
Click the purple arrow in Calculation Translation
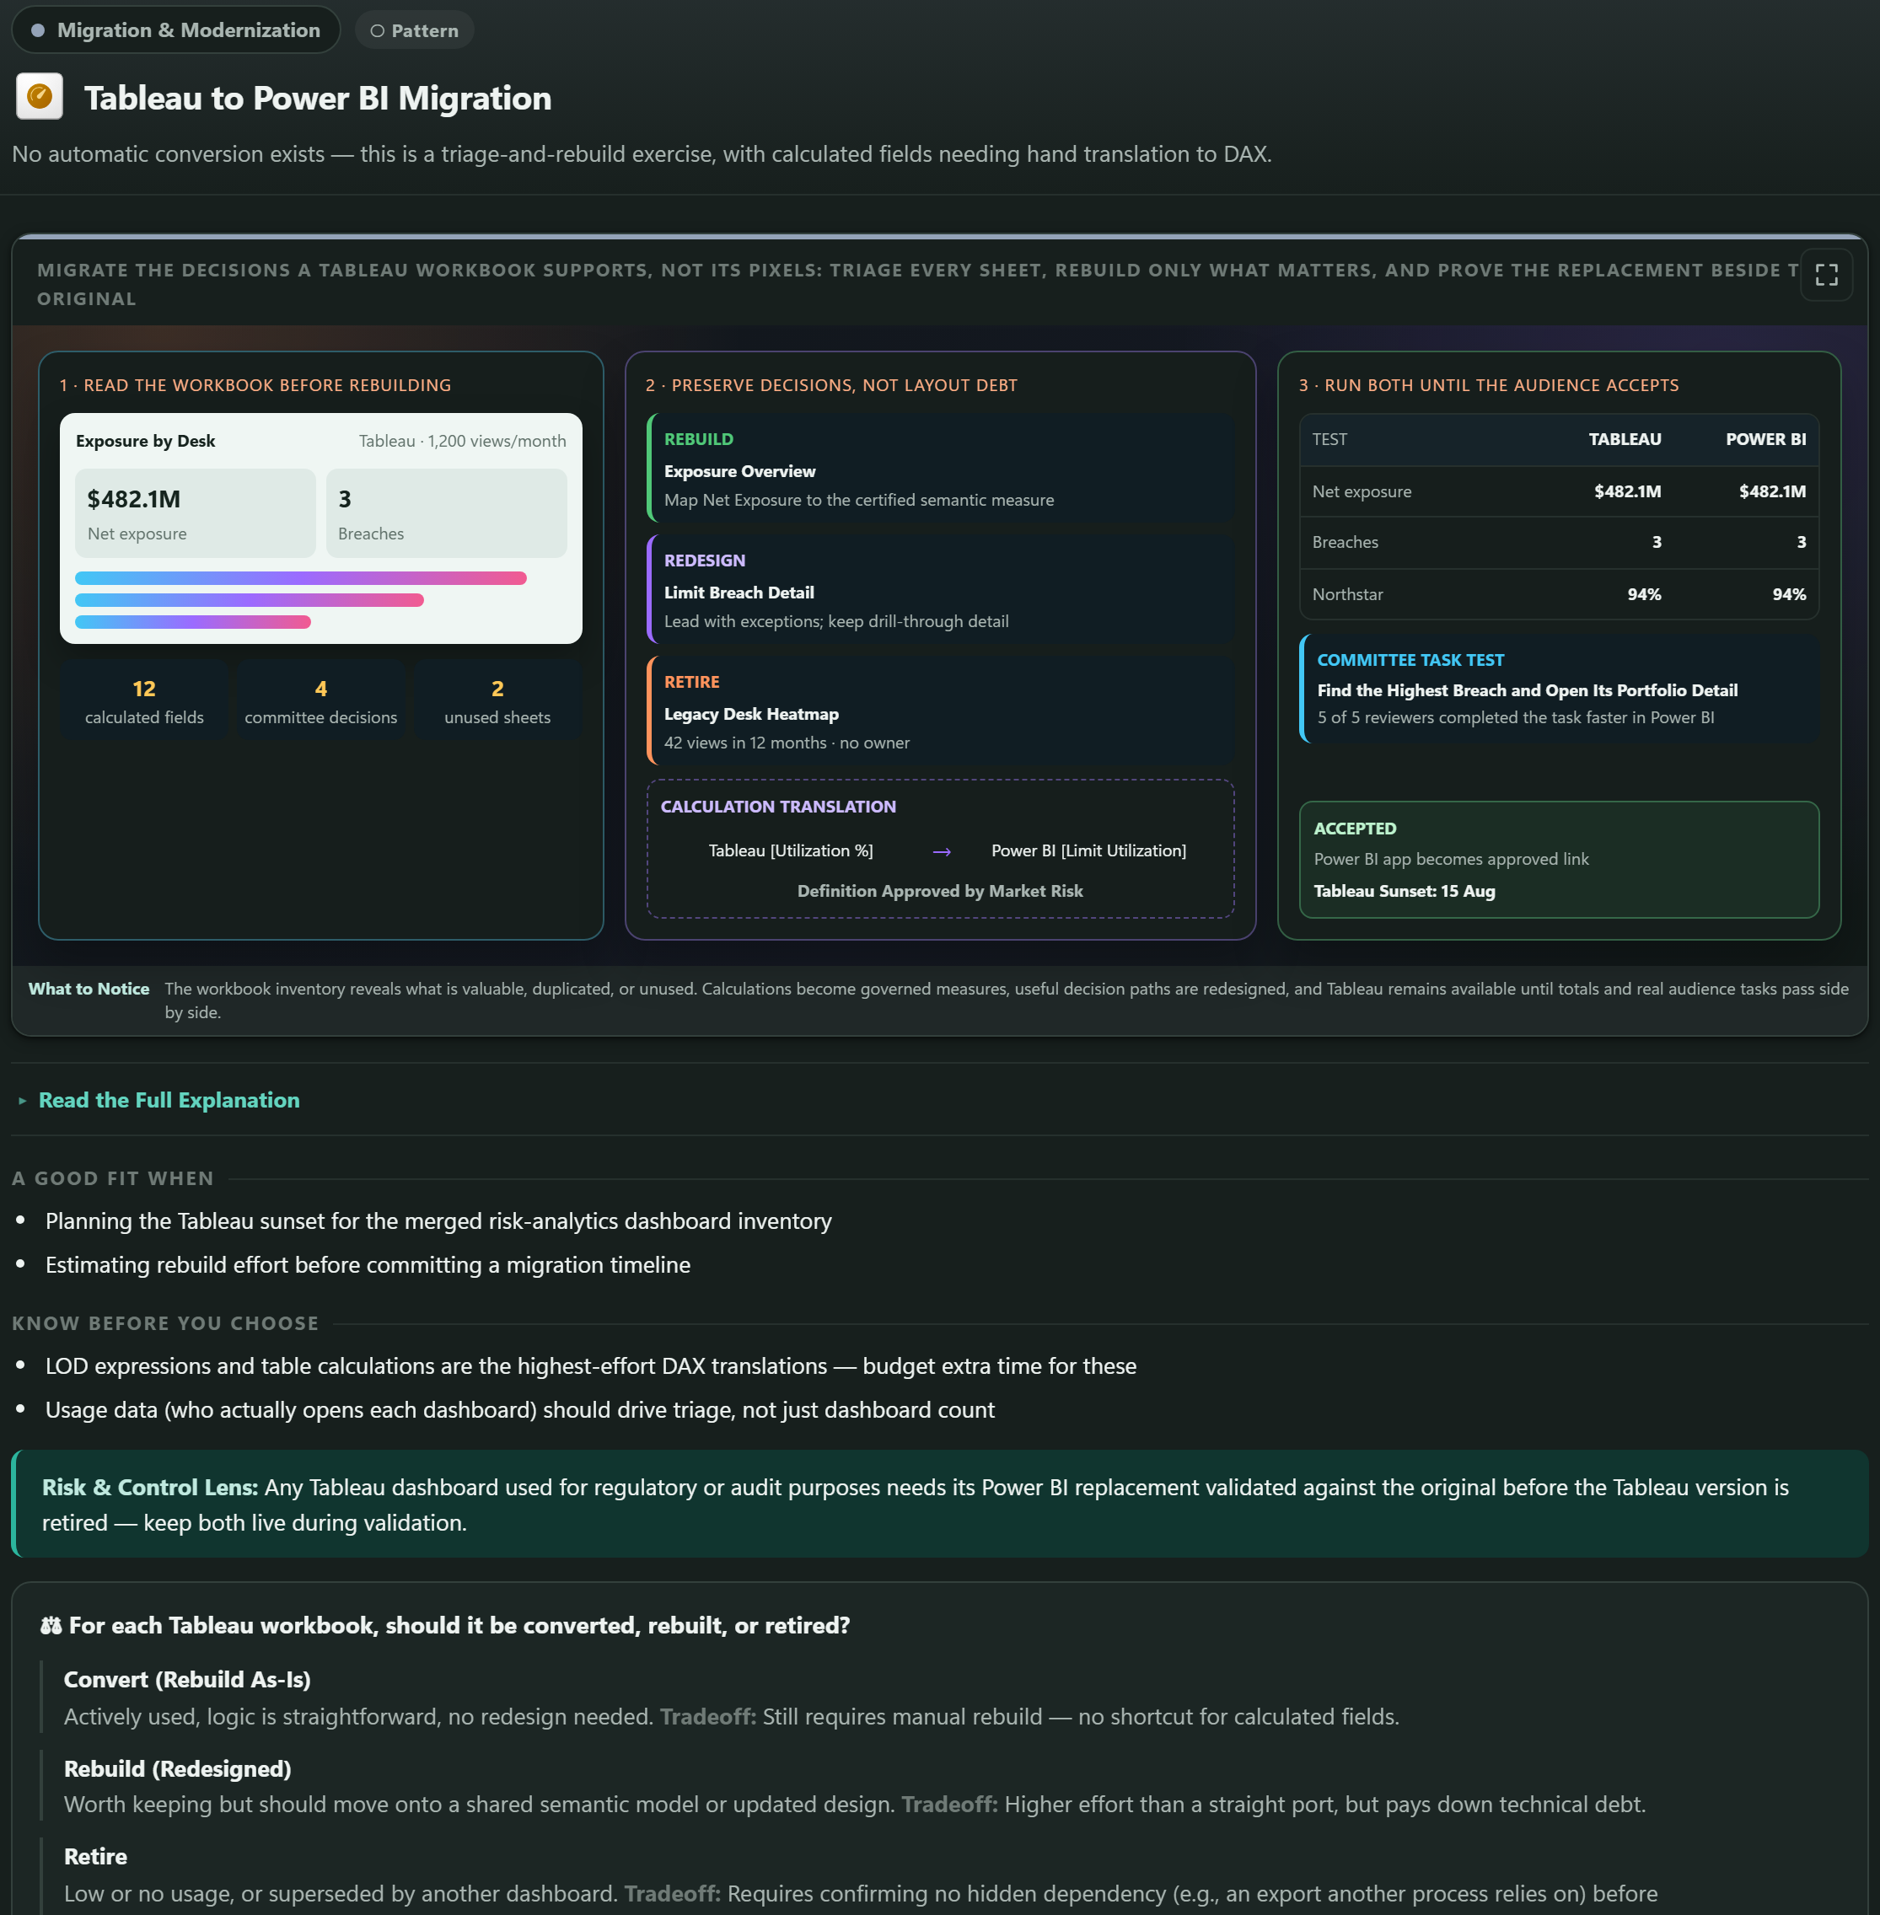click(941, 851)
